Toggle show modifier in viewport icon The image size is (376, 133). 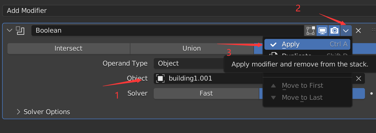(x=322, y=31)
